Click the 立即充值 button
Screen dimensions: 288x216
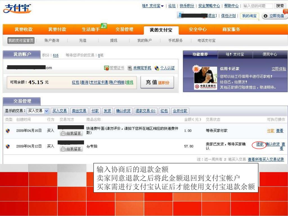click(x=274, y=16)
